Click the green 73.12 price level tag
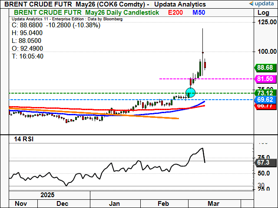Image resolution: width=278 pixels, height=208 pixels. point(265,93)
